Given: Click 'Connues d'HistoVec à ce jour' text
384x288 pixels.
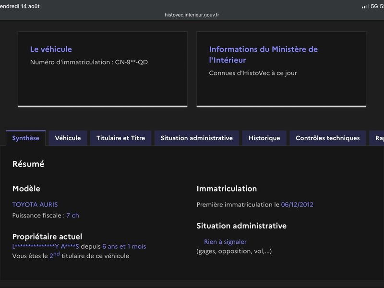Looking at the screenshot, I should (253, 73).
